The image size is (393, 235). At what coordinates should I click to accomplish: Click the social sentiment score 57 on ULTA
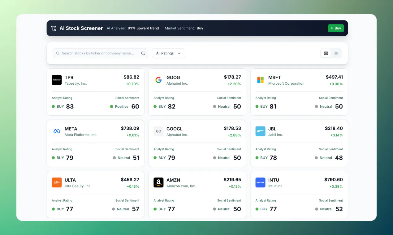136,209
